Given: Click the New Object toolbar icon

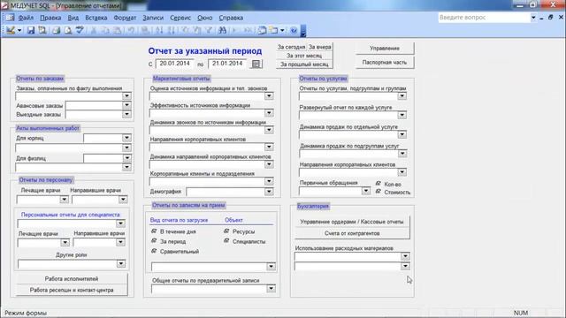Looking at the screenshot, I should click(274, 31).
